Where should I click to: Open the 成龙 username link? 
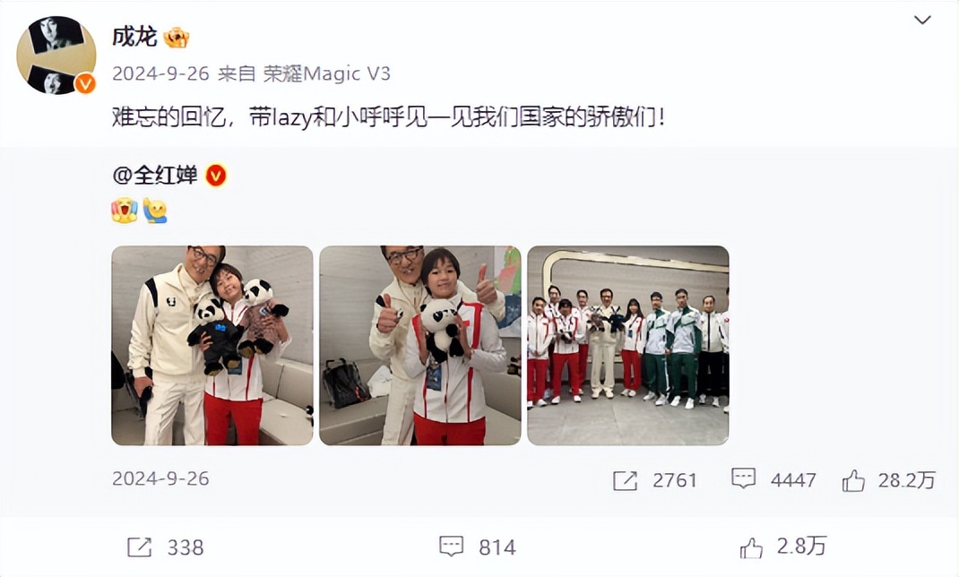point(134,37)
